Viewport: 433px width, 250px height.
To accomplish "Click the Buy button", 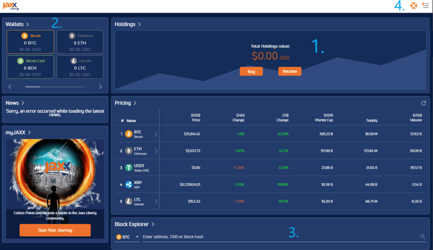I will tap(251, 71).
